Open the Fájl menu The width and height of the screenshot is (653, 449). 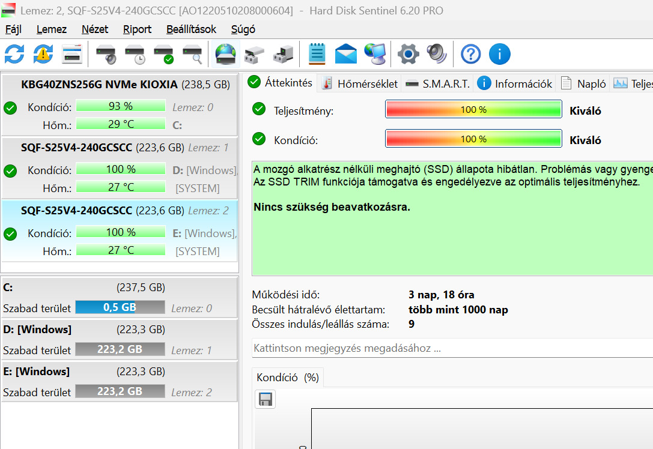(x=13, y=29)
